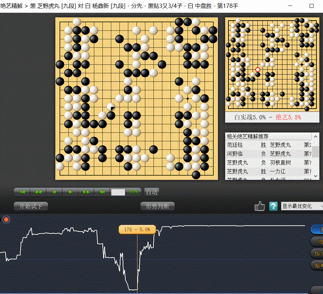
Task: Toggle 自动 auto-play mode
Action: pos(152,192)
